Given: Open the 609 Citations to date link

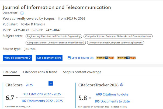Looking at the screenshot, I should click(x=112, y=94).
